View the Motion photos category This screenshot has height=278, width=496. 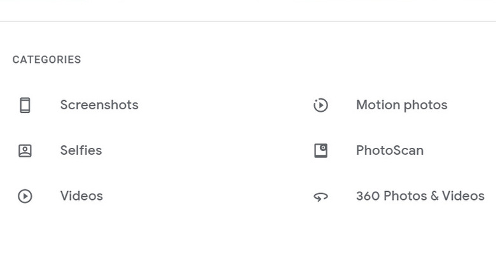click(x=401, y=105)
